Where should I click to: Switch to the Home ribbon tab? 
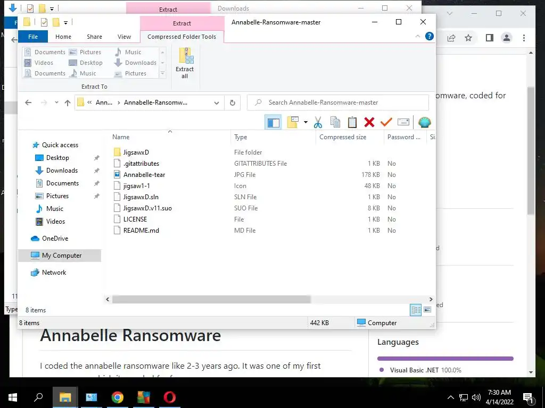pos(63,37)
